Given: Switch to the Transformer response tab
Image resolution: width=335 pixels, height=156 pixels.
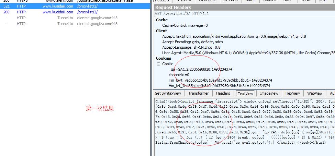Looking at the screenshot, I should 199,93.
